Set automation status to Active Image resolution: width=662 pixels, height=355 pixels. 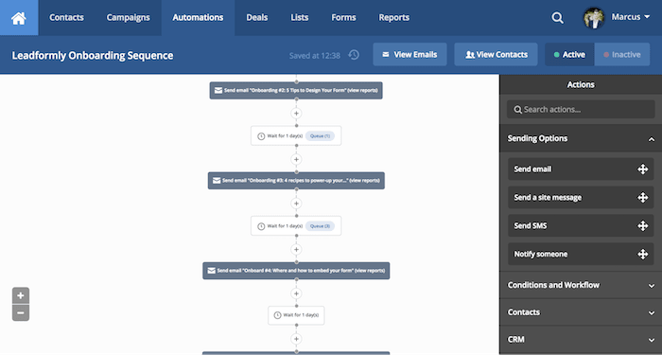pyautogui.click(x=569, y=55)
